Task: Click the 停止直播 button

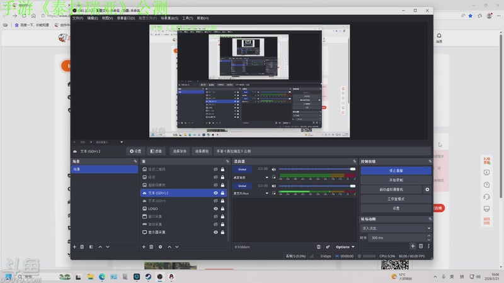Action: click(x=396, y=170)
